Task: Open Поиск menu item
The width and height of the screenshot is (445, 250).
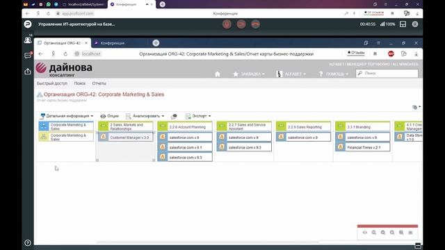Action: 80,83
